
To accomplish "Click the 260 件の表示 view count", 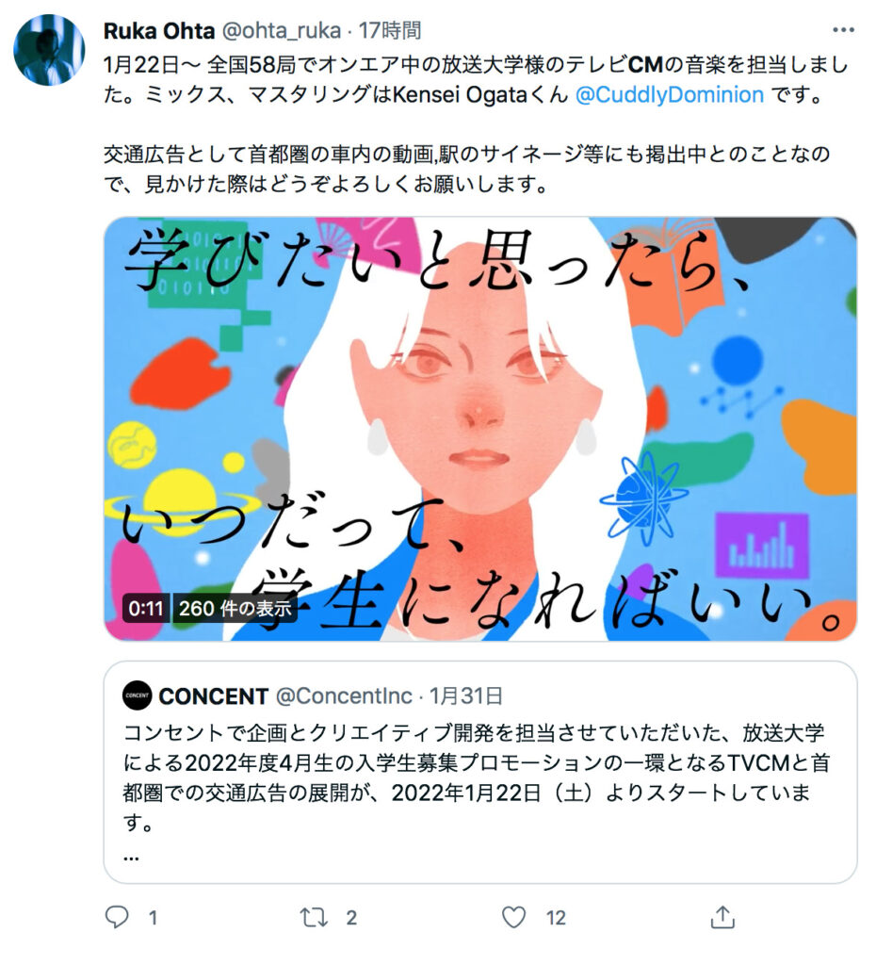I will pos(235,608).
